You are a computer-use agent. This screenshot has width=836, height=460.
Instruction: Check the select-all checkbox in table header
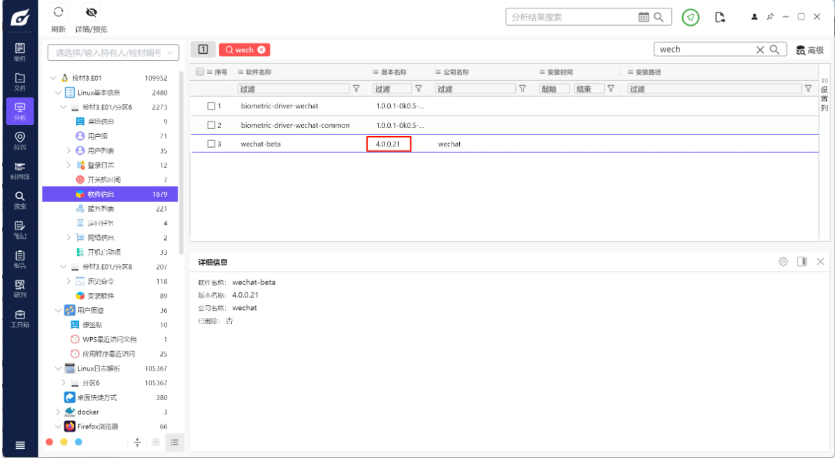(200, 72)
